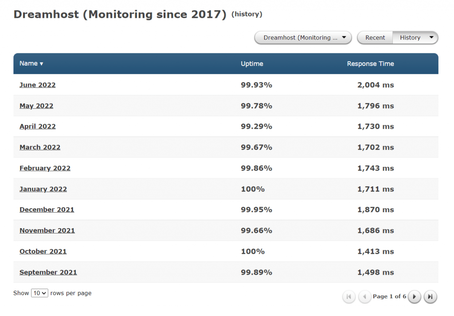Open the Dreamhost monitor selector dropdown
The height and width of the screenshot is (316, 454).
click(x=303, y=38)
